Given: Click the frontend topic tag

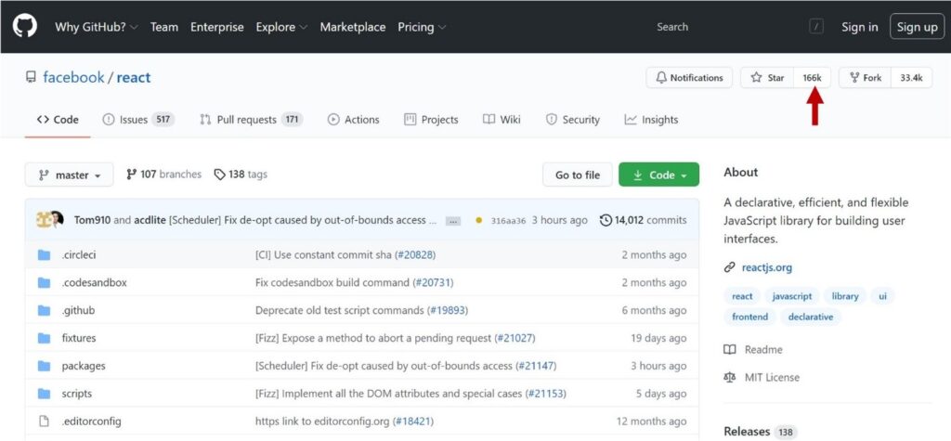Looking at the screenshot, I should [749, 317].
